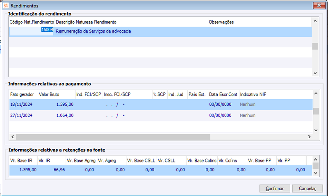This screenshot has width=328, height=196.
Task: Click the Cancelar button
Action: click(307, 189)
